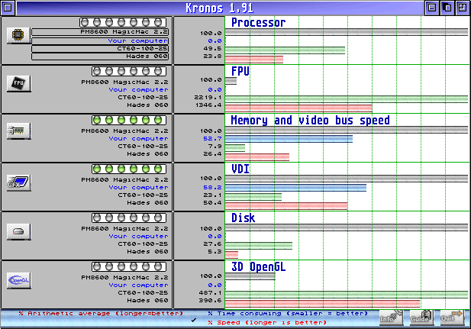This screenshot has width=471, height=329.
Task: Click the Processor benchmark chip icon
Action: [17, 35]
